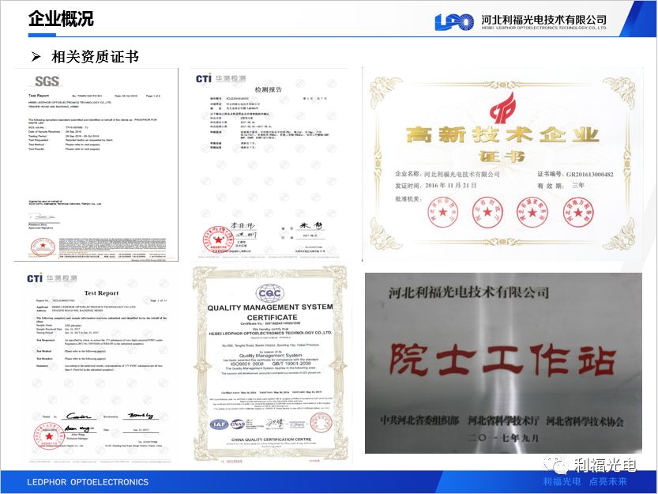Open the 院士工作站 plaque photo
658x494 pixels.
(x=501, y=363)
